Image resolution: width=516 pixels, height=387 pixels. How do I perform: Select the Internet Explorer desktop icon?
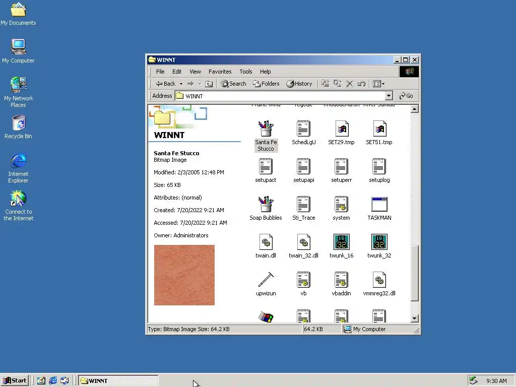(18, 168)
